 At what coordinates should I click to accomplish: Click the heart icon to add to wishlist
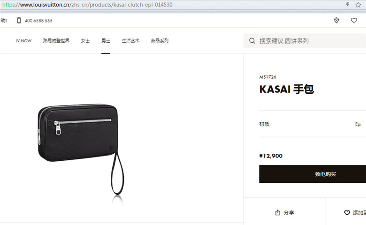click(347, 213)
